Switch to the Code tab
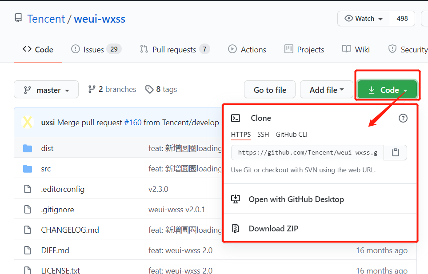 pyautogui.click(x=38, y=50)
